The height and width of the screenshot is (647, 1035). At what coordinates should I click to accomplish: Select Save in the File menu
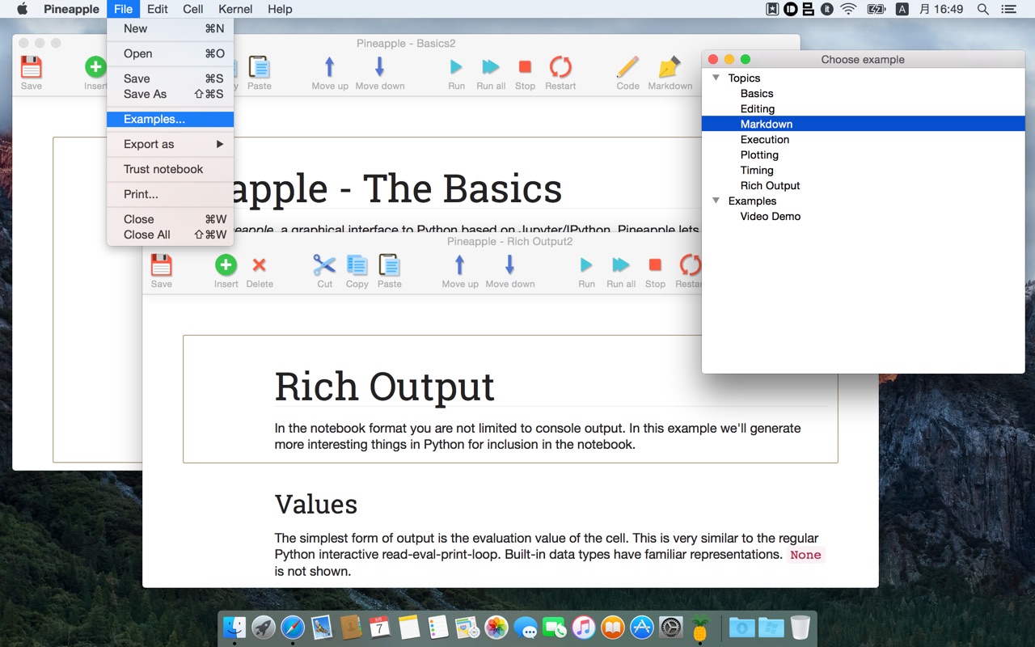(x=170, y=78)
